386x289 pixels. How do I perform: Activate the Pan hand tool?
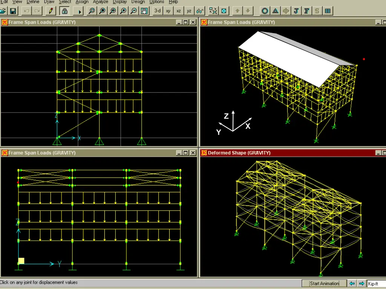(x=144, y=11)
